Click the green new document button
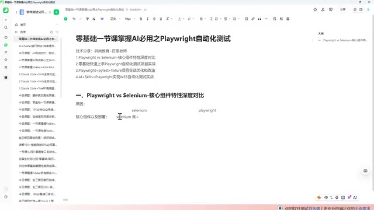This screenshot has height=210, width=374. tap(56, 12)
